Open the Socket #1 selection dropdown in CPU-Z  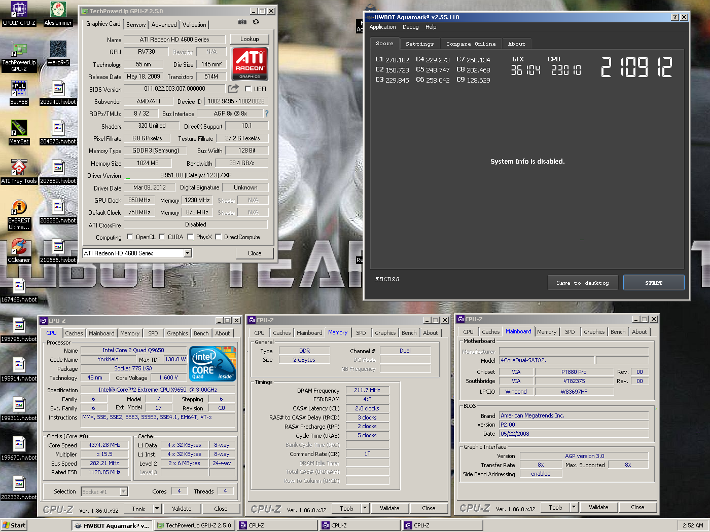tap(123, 491)
